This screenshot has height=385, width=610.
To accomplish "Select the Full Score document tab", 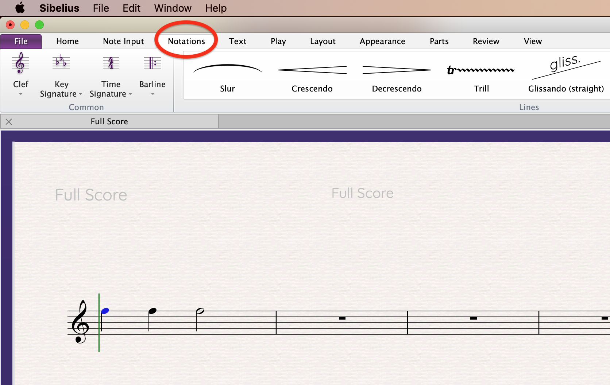I will click(x=109, y=121).
